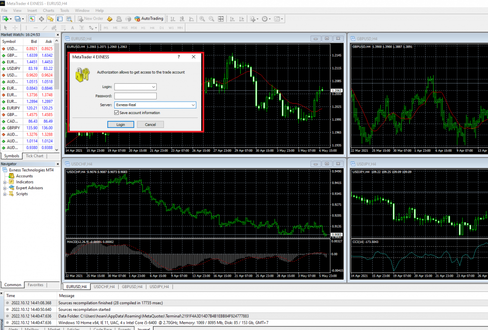488x330 pixels.
Task: Open the MetaEditor yellow book icon
Action: tap(110, 19)
